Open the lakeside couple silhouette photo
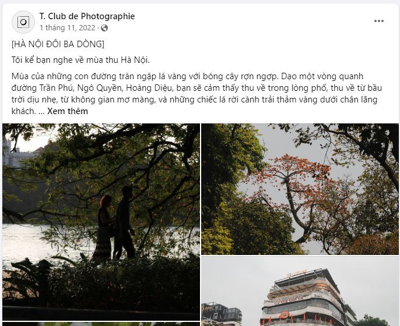The height and width of the screenshot is (326, 400). (101, 222)
